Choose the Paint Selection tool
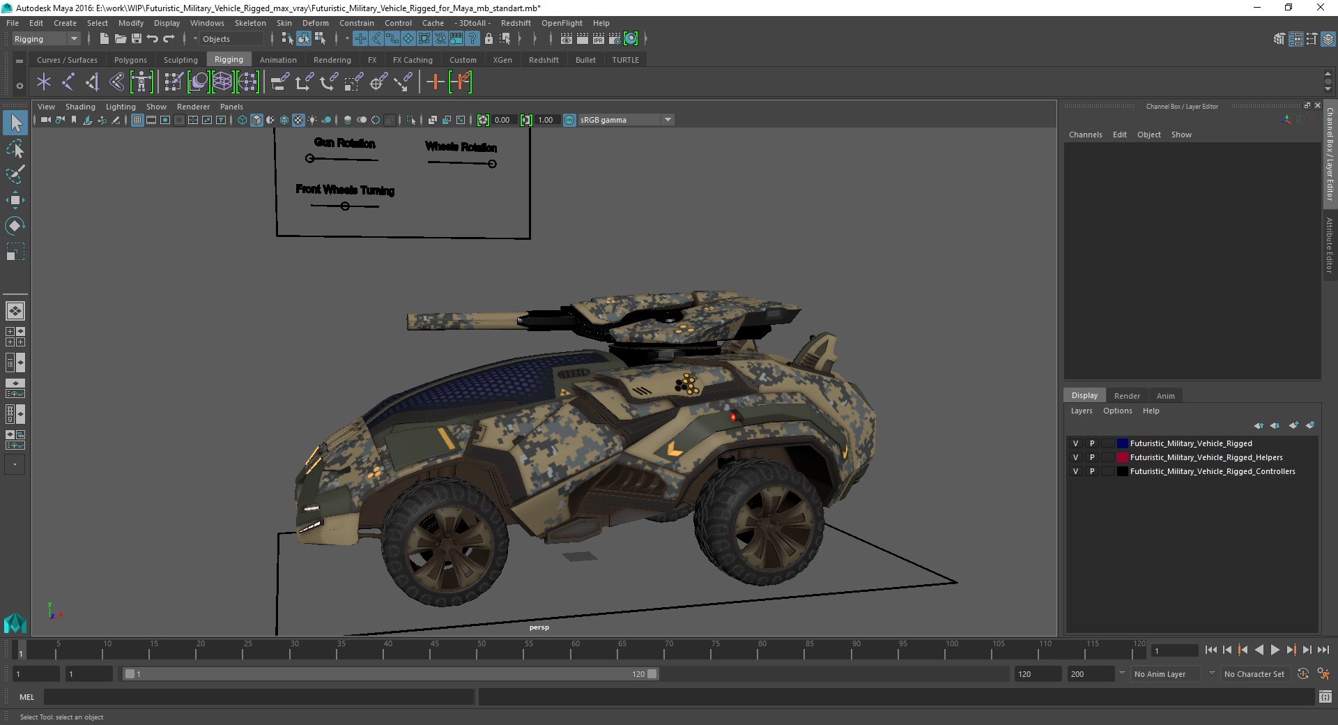 coord(15,174)
